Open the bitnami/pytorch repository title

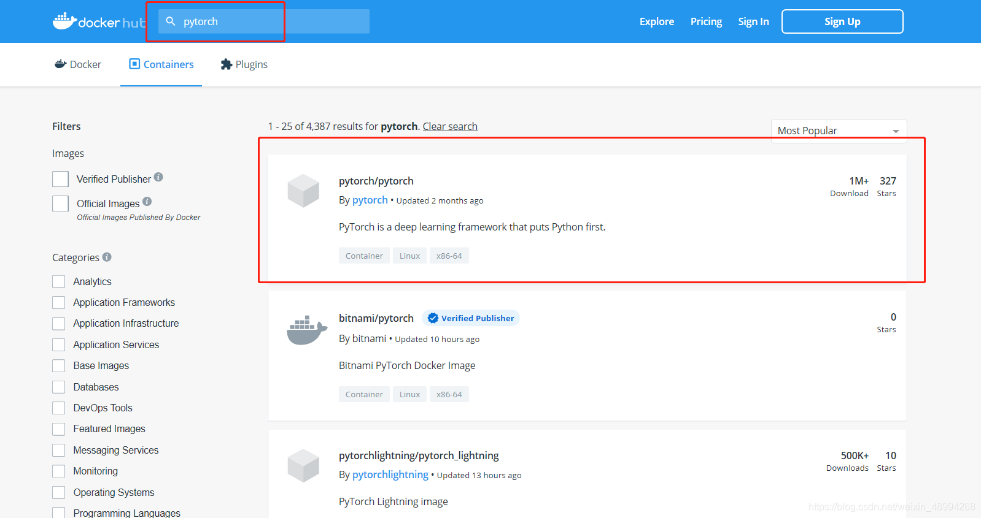[376, 318]
